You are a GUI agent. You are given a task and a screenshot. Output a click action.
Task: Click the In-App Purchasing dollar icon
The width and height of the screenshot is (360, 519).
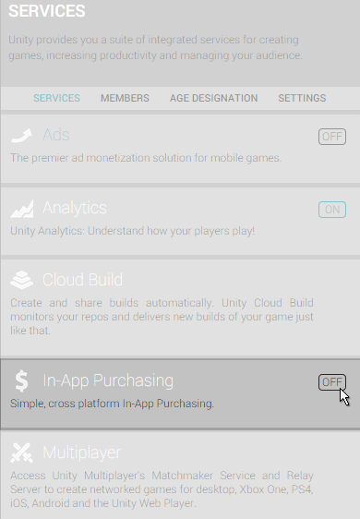[x=22, y=380]
